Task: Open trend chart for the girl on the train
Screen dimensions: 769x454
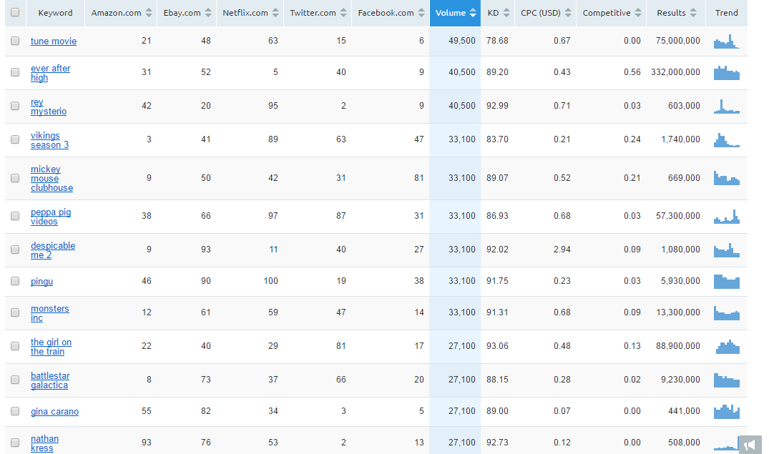Action: coord(726,347)
